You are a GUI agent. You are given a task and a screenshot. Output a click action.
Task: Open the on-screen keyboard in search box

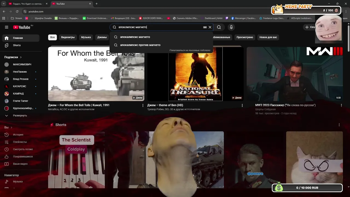tap(205, 27)
